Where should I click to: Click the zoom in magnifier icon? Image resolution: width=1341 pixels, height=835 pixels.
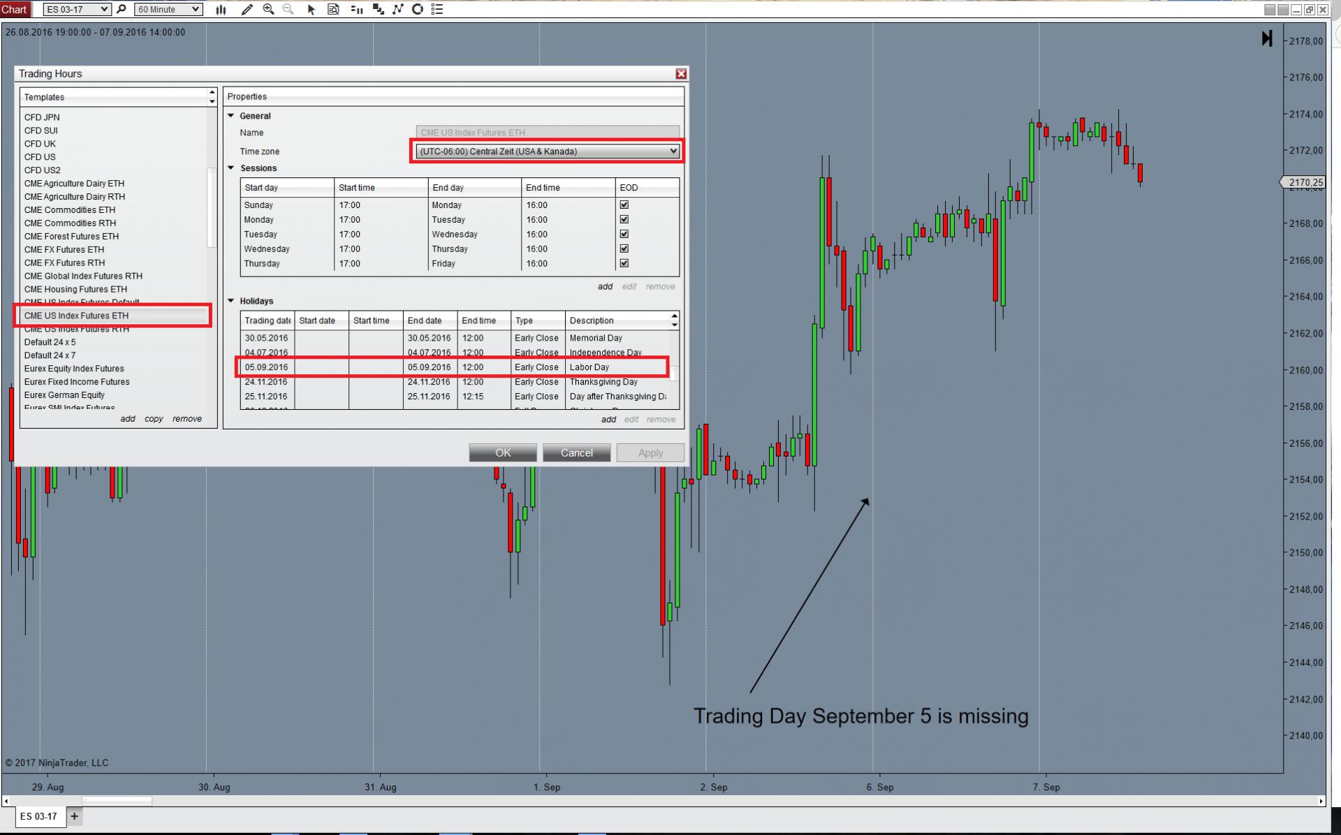pos(268,9)
